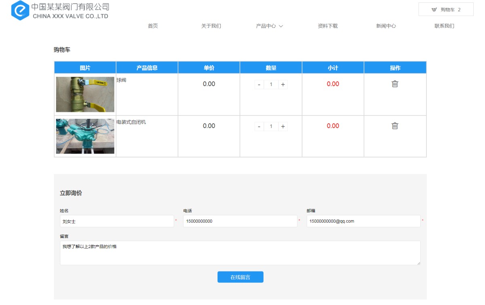The image size is (485, 305).
Task: Increase quantity of 球阀 with plus
Action: (x=283, y=84)
